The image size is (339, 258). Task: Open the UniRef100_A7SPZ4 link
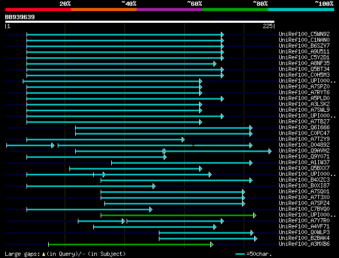[x=304, y=203]
